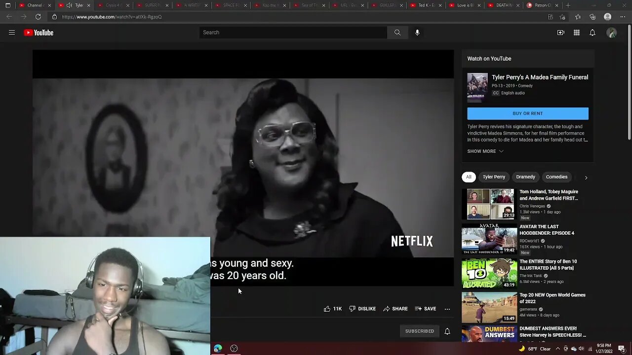Open the taskbar weather widget 68°F Clear

pyautogui.click(x=536, y=349)
